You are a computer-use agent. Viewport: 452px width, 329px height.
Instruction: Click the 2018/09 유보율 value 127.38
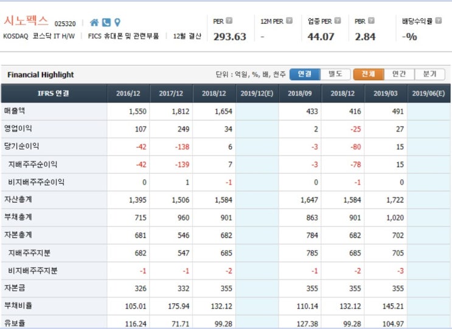pyautogui.click(x=307, y=324)
